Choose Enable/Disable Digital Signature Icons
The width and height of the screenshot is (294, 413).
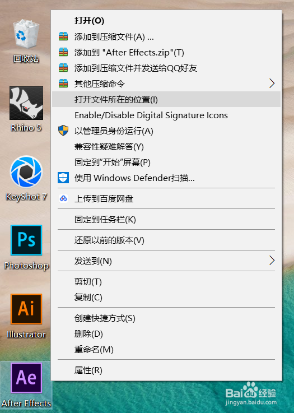[x=166, y=115]
